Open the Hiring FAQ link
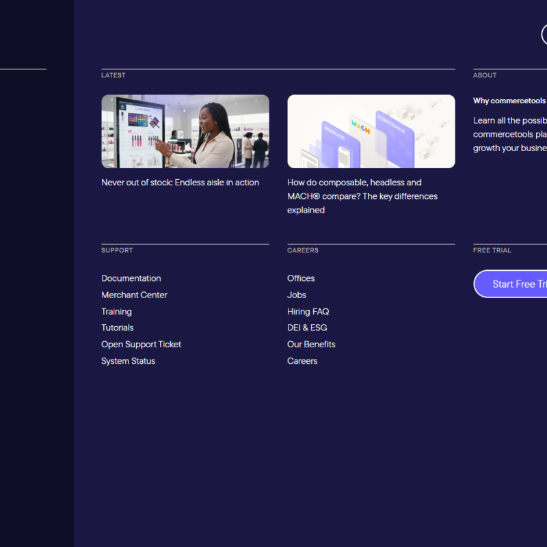The height and width of the screenshot is (547, 547). pyautogui.click(x=308, y=311)
